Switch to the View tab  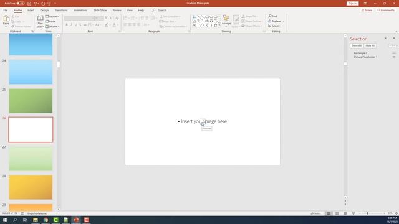130,11
